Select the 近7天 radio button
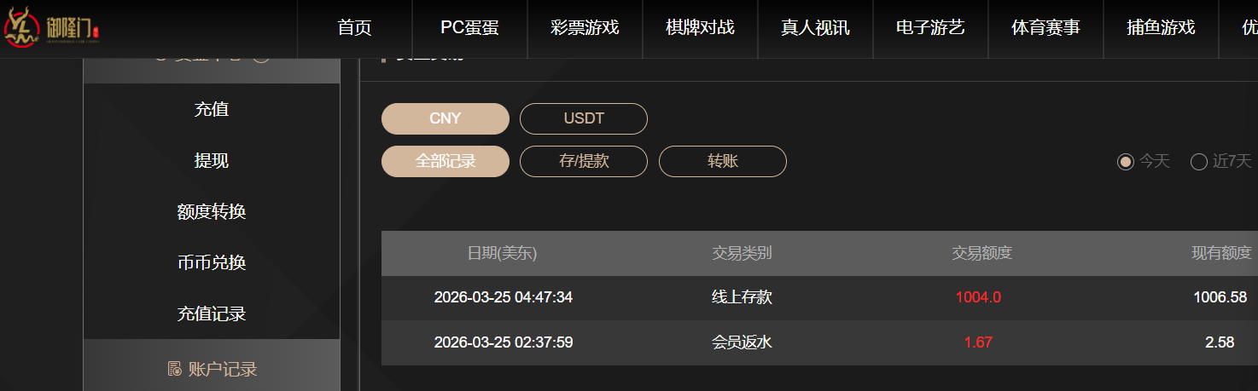Screen dimensions: 1258x391 click(1199, 162)
